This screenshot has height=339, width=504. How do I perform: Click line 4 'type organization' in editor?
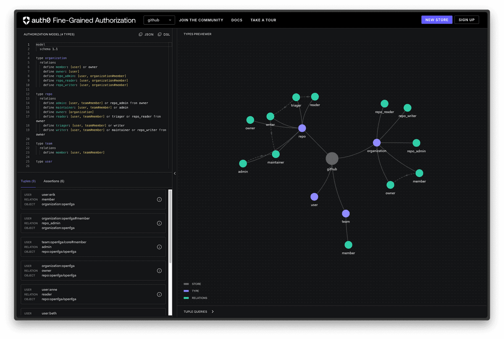click(x=51, y=58)
